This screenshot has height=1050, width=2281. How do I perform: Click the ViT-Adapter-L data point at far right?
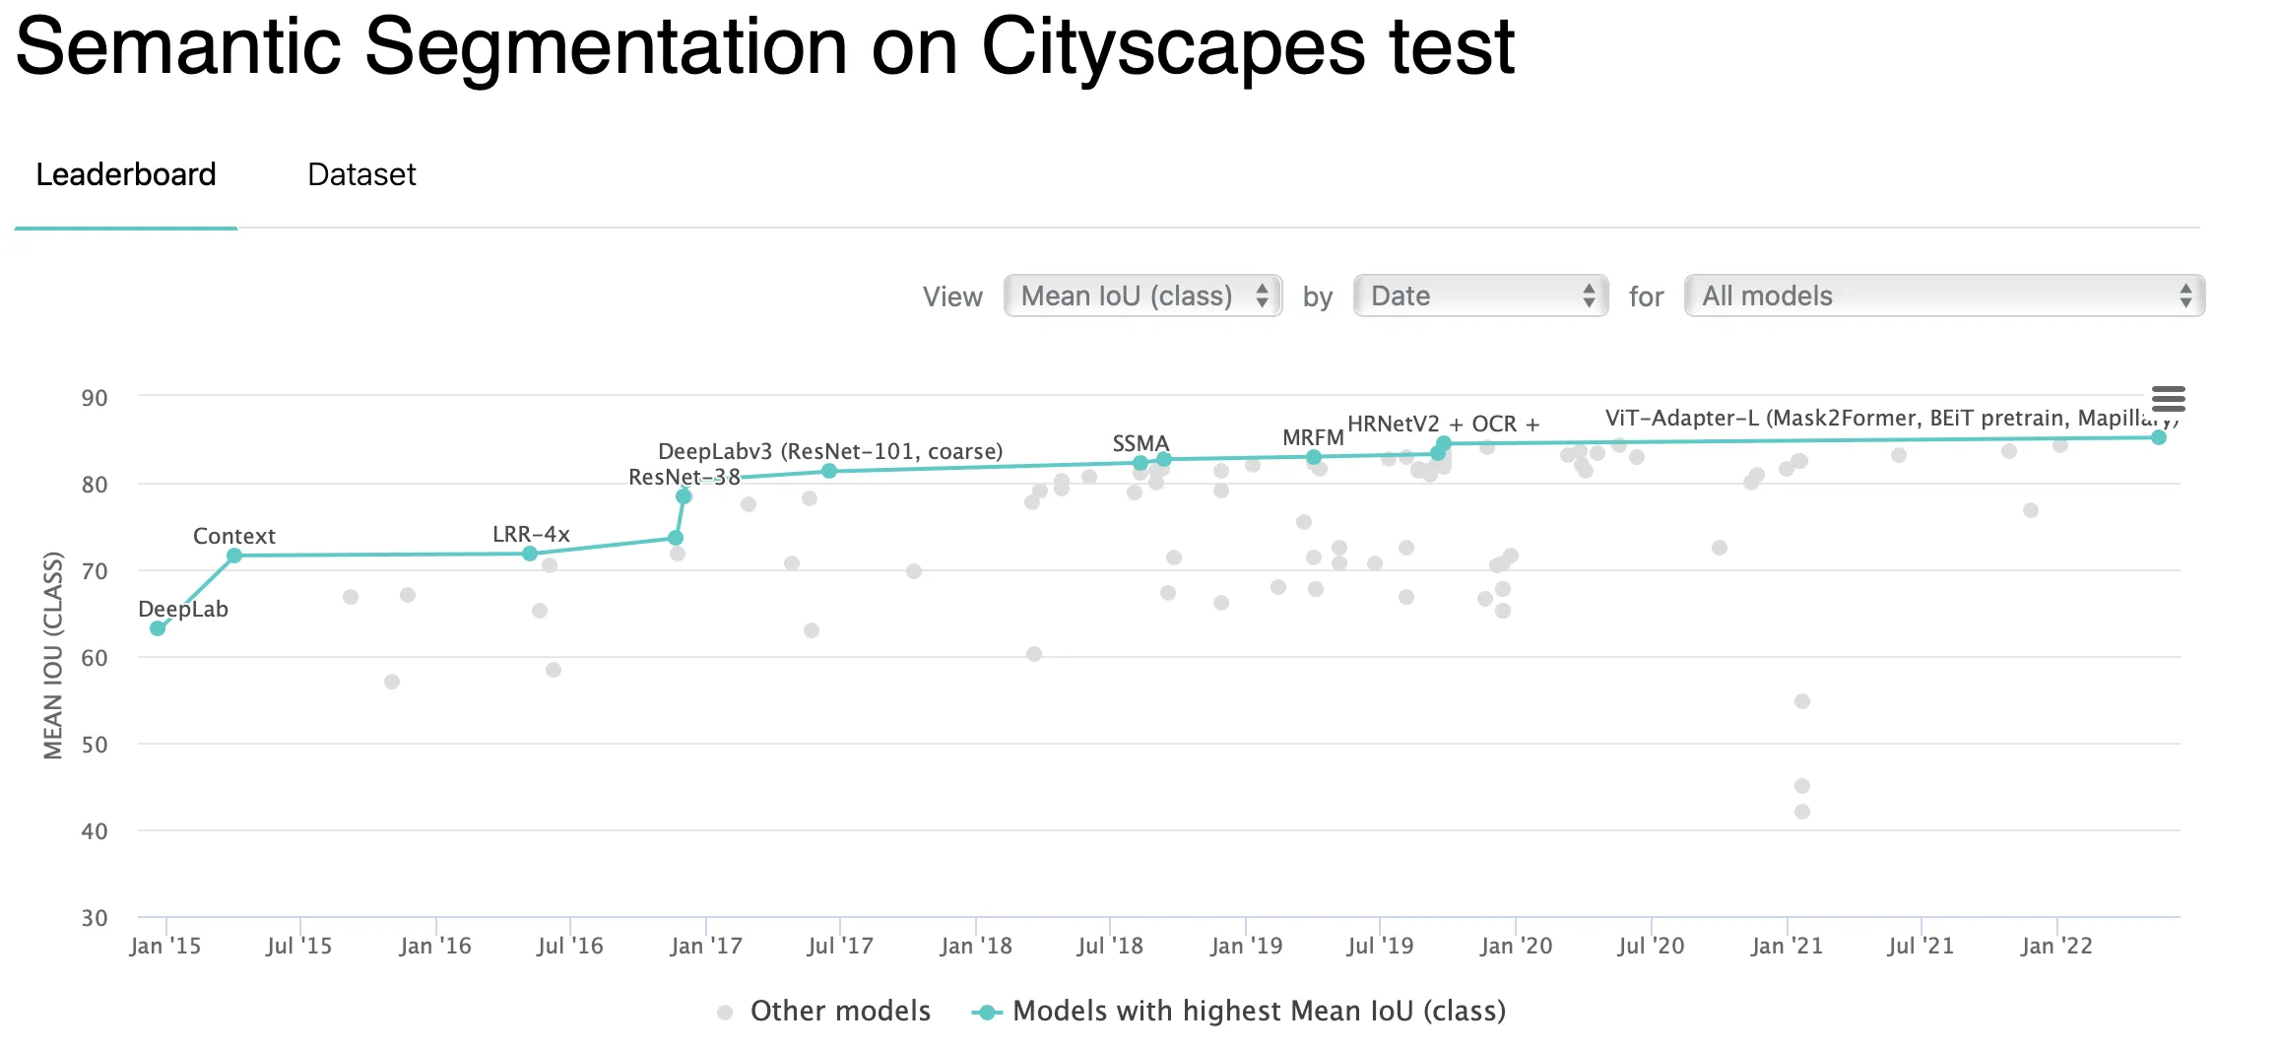pyautogui.click(x=2159, y=437)
